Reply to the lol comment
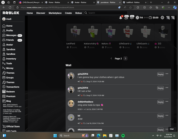Screen dimensions: 178x139 [161, 116]
